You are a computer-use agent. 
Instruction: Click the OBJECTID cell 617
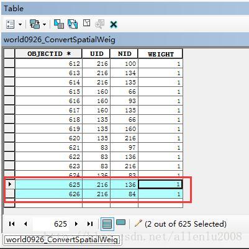48,110
